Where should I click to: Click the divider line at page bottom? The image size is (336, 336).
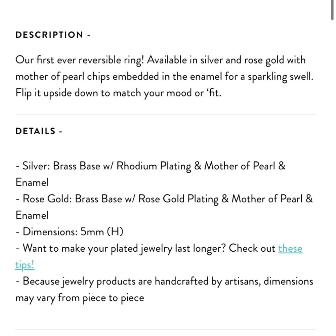pos(166,329)
